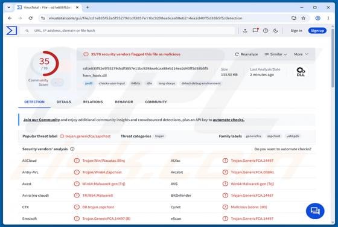
Task: Click the zapchast family label
Action: [x=274, y=136]
